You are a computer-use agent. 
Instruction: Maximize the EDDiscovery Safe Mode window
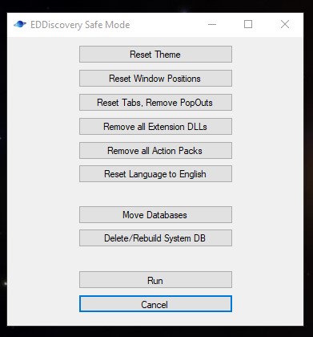[x=248, y=24]
